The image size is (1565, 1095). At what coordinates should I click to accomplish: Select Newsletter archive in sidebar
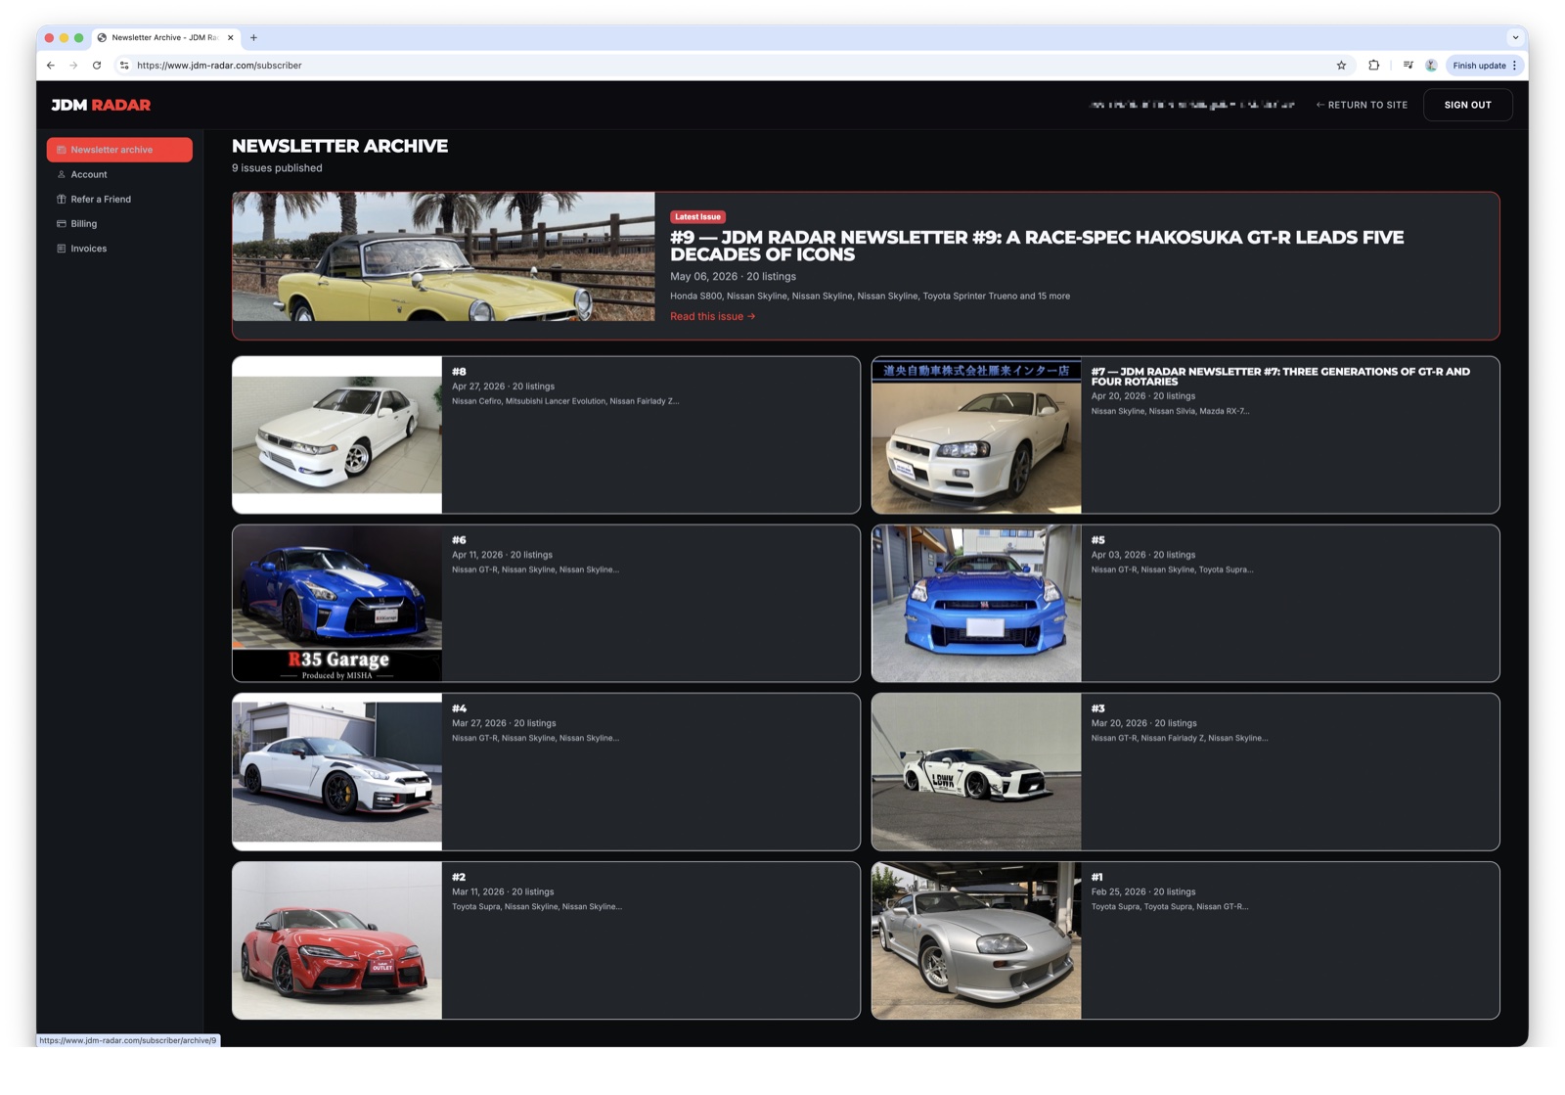[119, 150]
